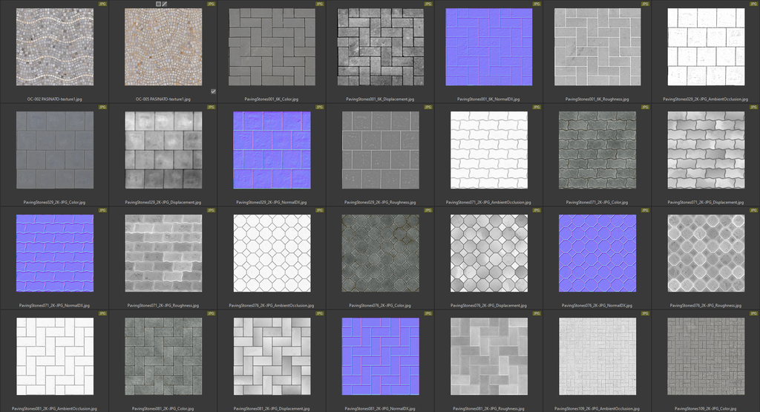Screen dimensions: 760x412
Task: Click JPG badge on PavingStones029_2K-JPG_Color tile
Action: coord(102,107)
